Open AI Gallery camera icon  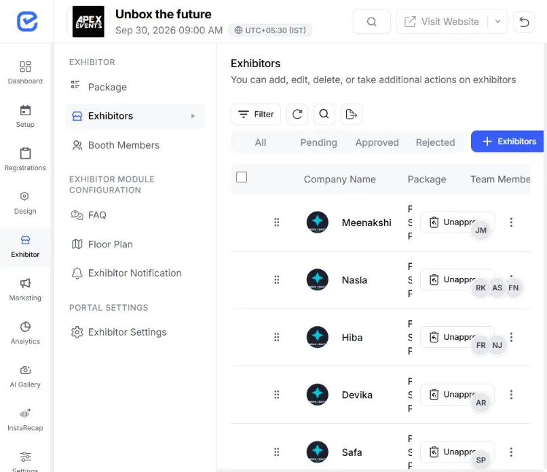pos(25,370)
